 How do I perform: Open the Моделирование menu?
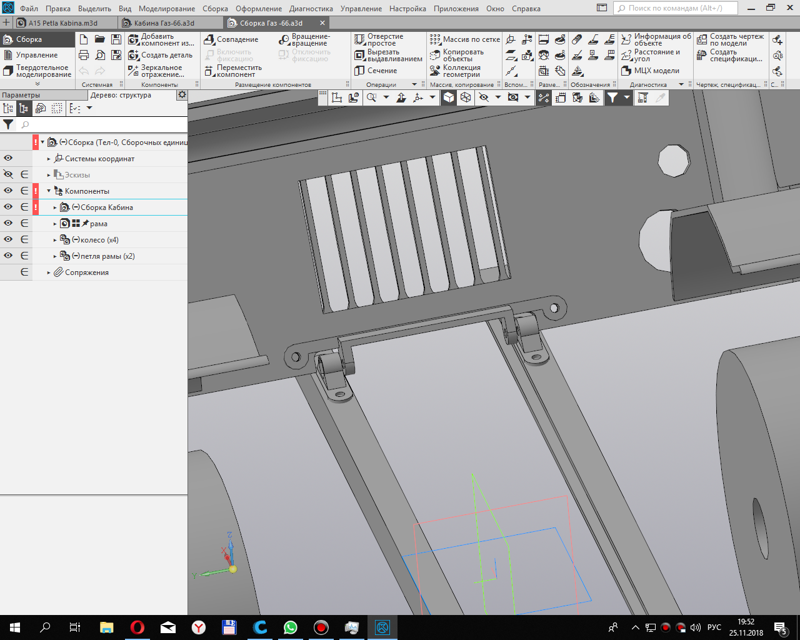166,9
